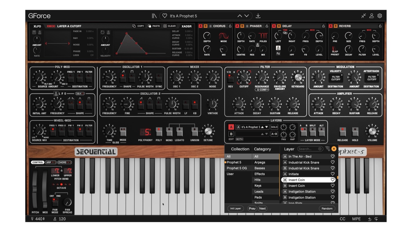This screenshot has height=232, width=412.
Task: Close the layer browser with orange X
Action: pyautogui.click(x=334, y=149)
